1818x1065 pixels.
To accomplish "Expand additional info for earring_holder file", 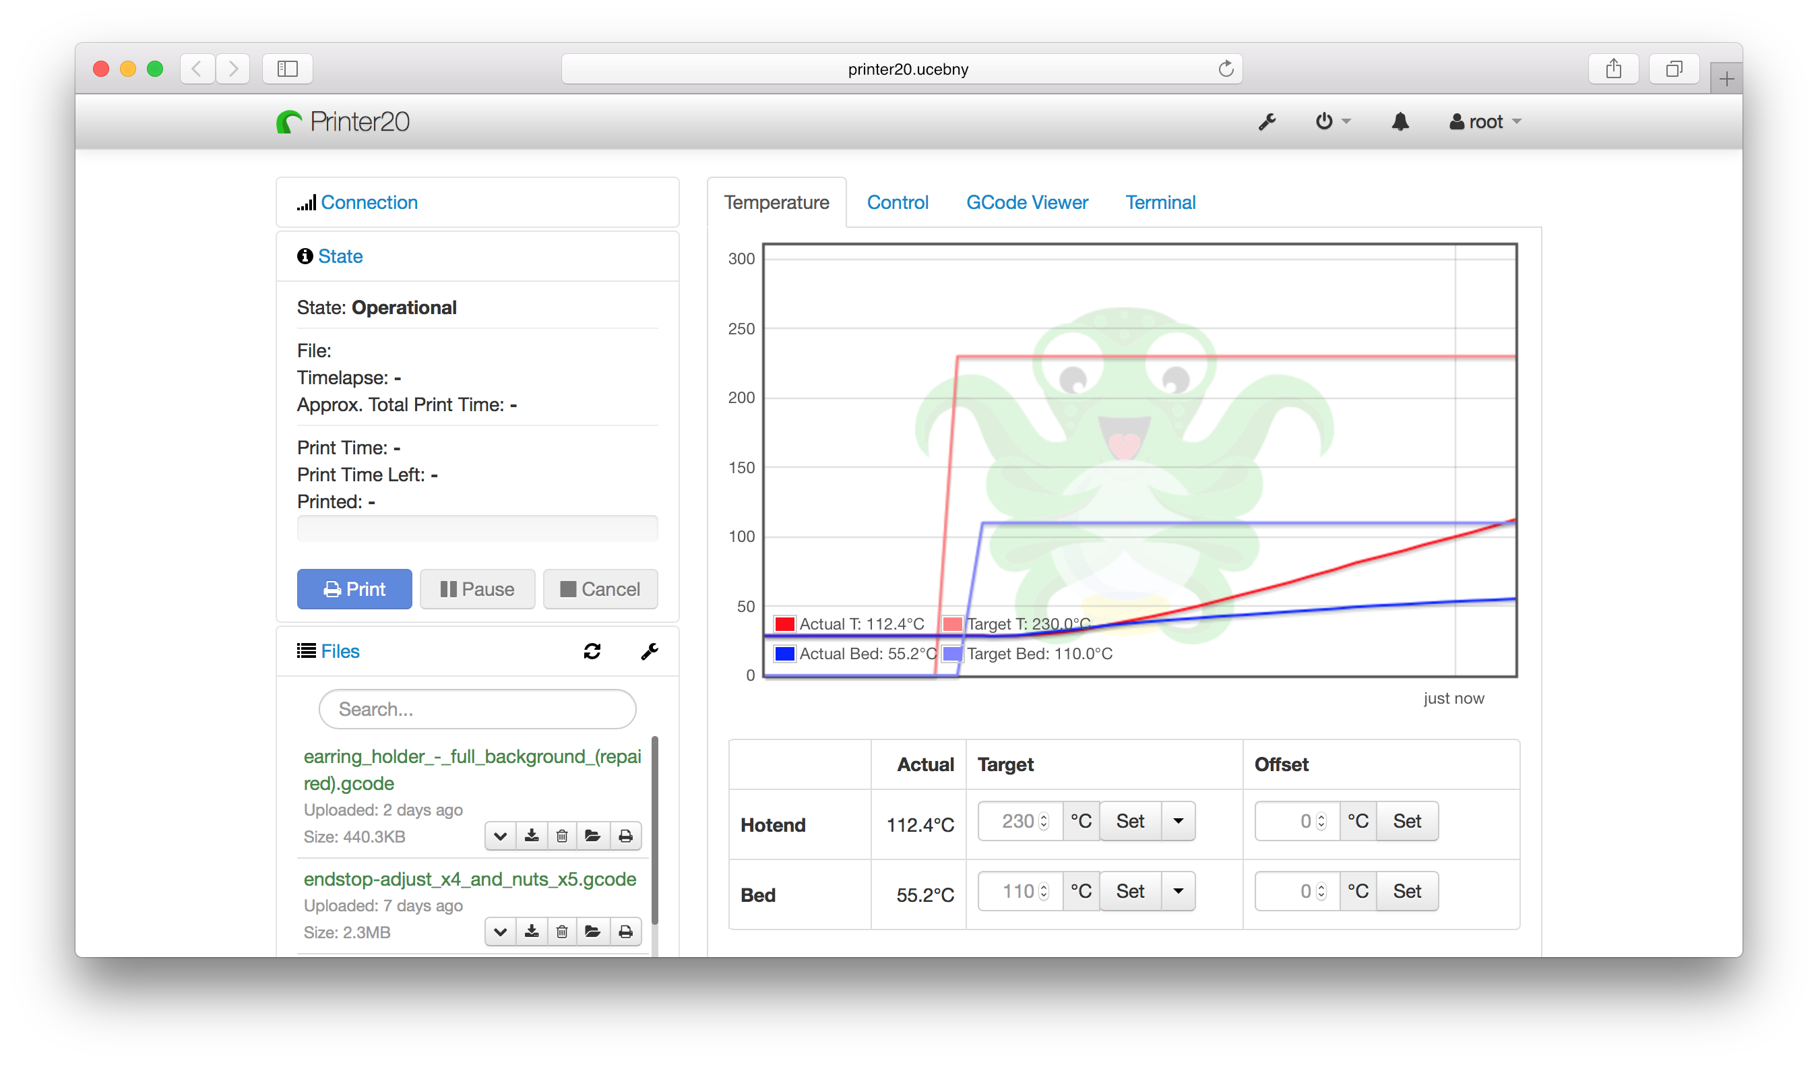I will (500, 836).
